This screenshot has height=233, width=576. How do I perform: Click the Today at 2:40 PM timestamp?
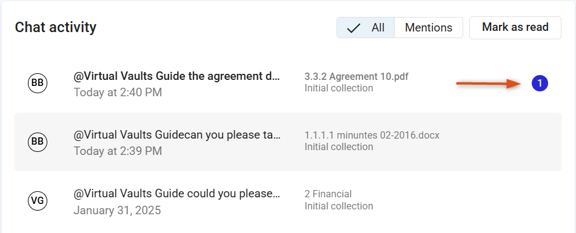[118, 92]
